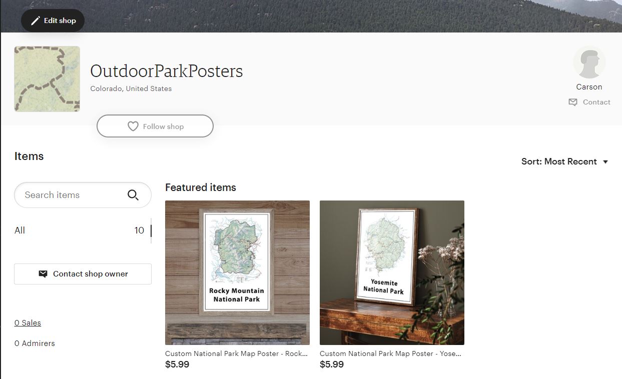622x379 pixels.
Task: Click Carson's profile avatar
Action: click(x=589, y=62)
